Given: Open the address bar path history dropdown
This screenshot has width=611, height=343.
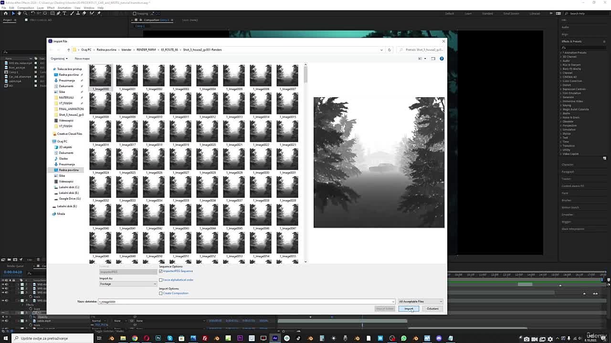Looking at the screenshot, I should [381, 50].
